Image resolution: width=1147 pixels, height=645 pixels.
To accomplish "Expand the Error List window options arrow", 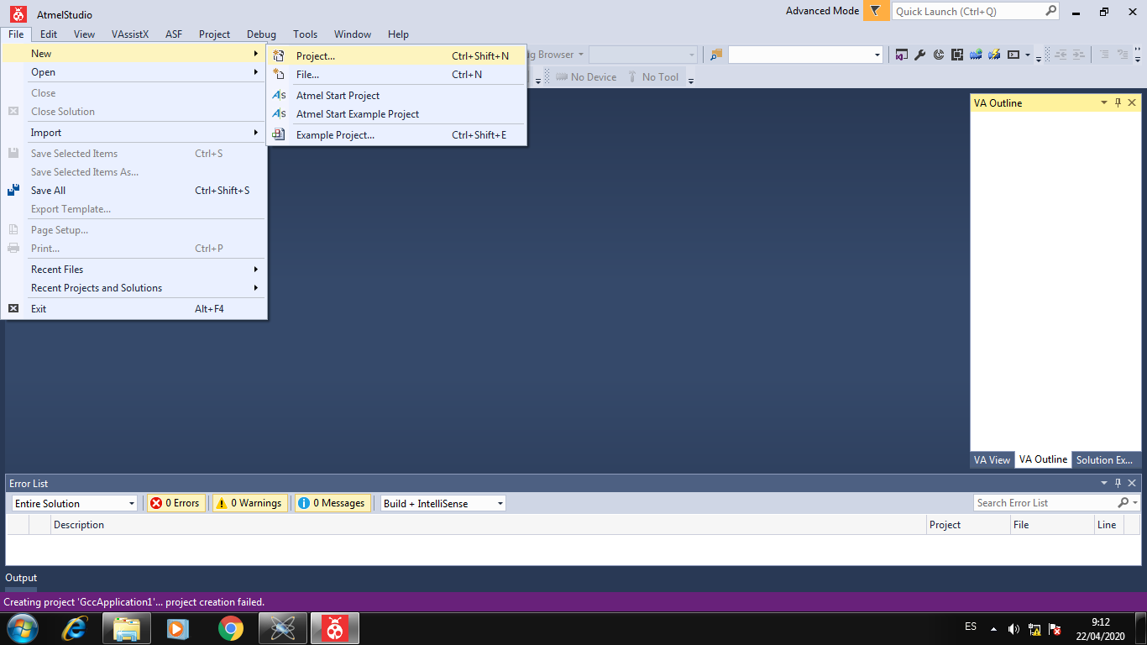I will 1104,483.
